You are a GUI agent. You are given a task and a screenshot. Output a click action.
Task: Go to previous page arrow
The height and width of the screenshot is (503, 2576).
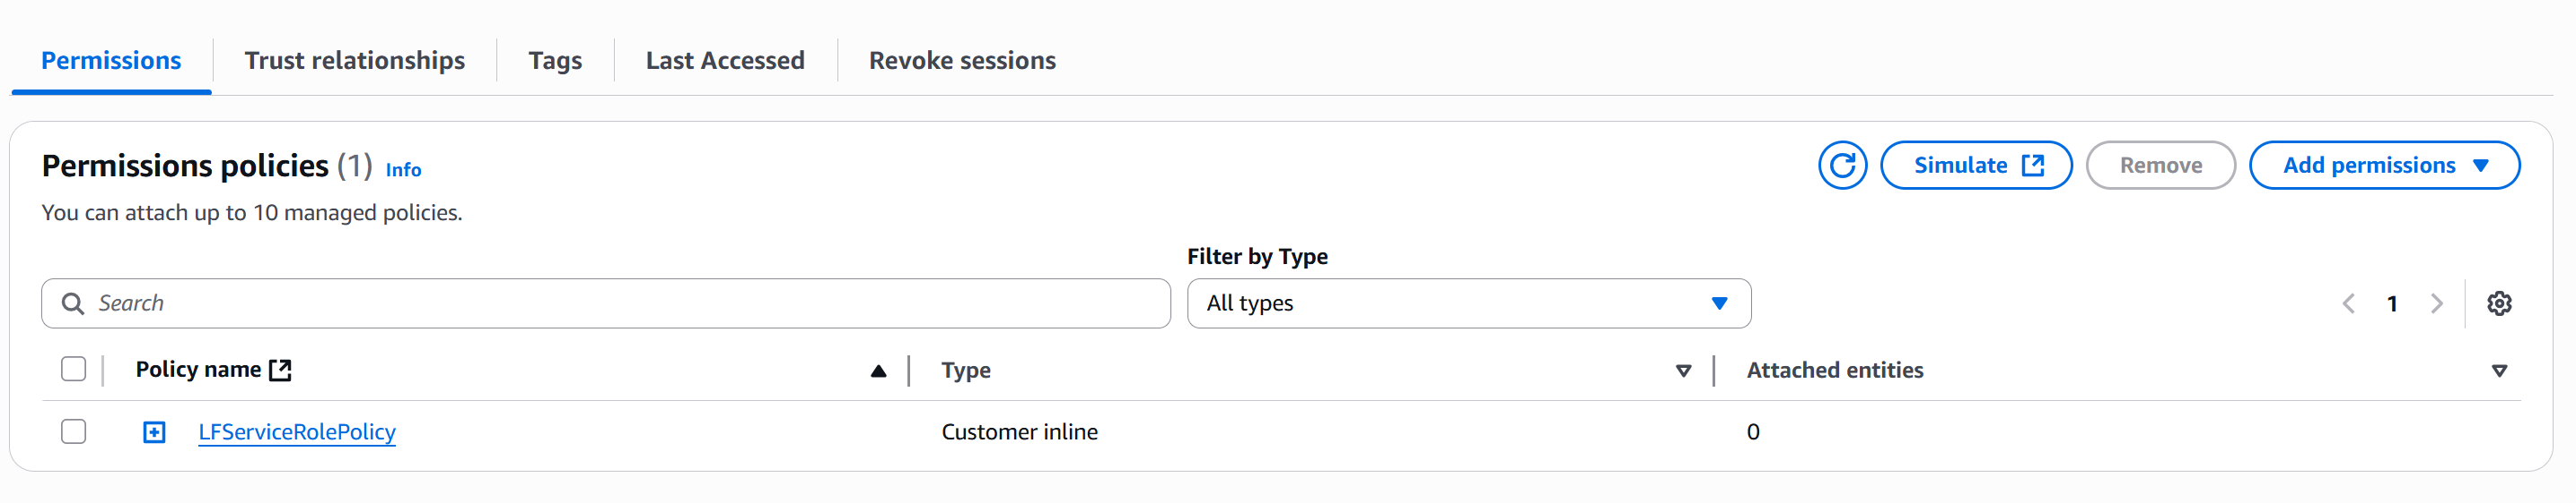click(x=2349, y=303)
